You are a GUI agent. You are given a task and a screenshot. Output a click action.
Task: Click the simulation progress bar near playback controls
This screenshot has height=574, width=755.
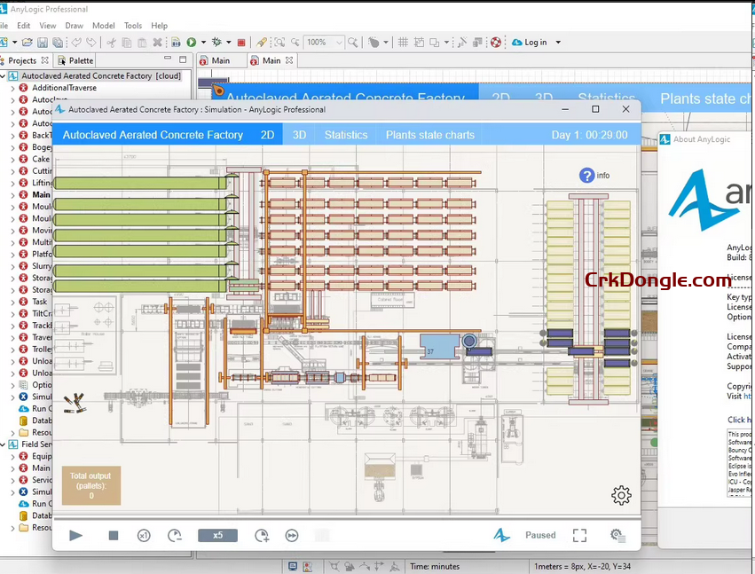tap(322, 535)
